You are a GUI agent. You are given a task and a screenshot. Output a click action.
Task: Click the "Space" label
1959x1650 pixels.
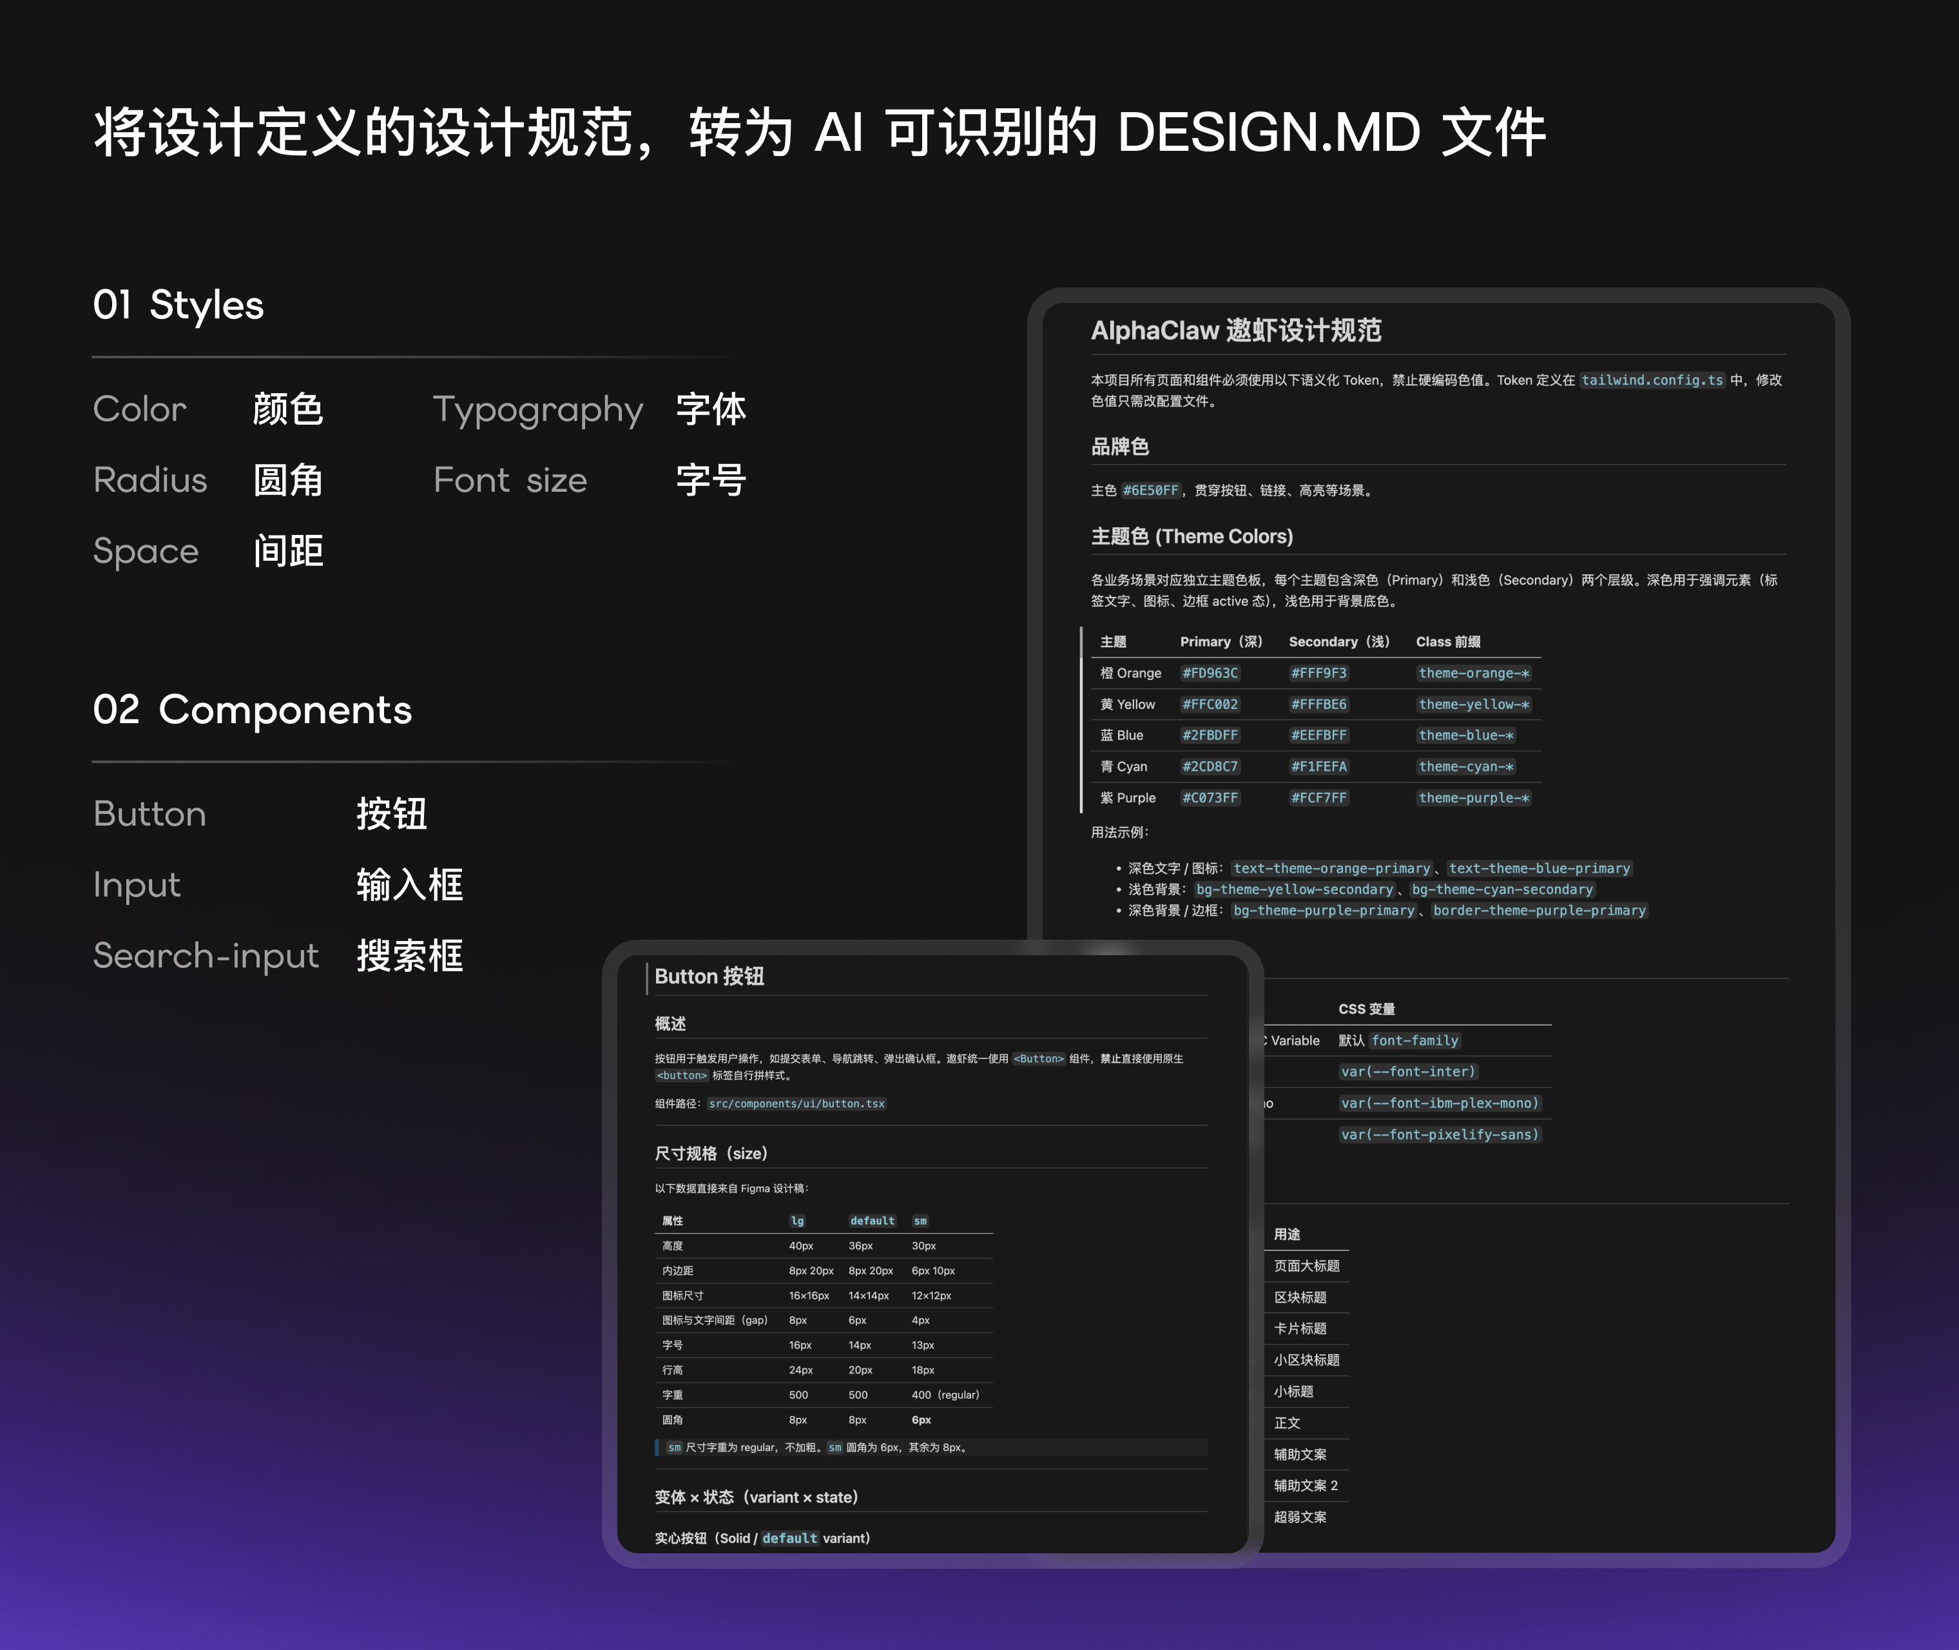146,552
